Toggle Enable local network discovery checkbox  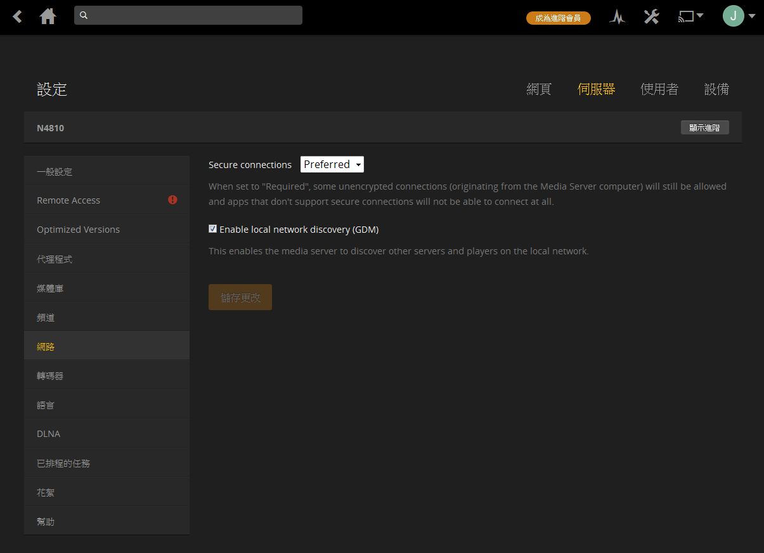pyautogui.click(x=213, y=229)
